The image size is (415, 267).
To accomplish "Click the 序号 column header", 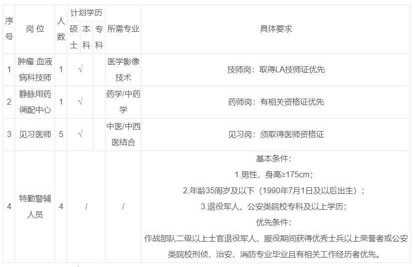I will click(x=9, y=29).
